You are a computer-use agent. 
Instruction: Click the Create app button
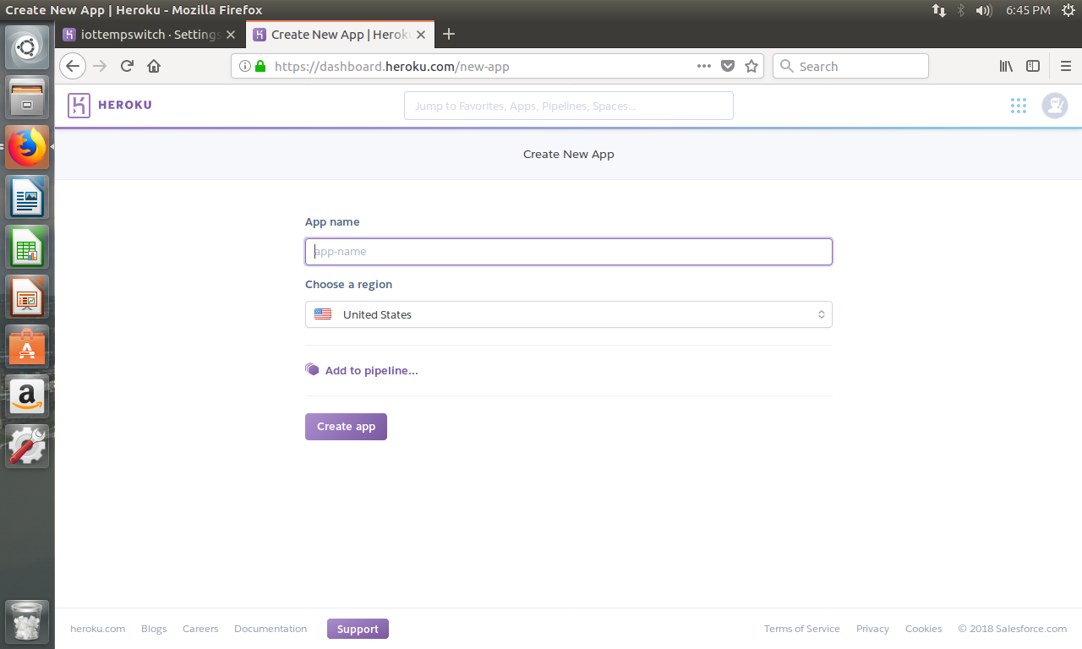point(346,427)
